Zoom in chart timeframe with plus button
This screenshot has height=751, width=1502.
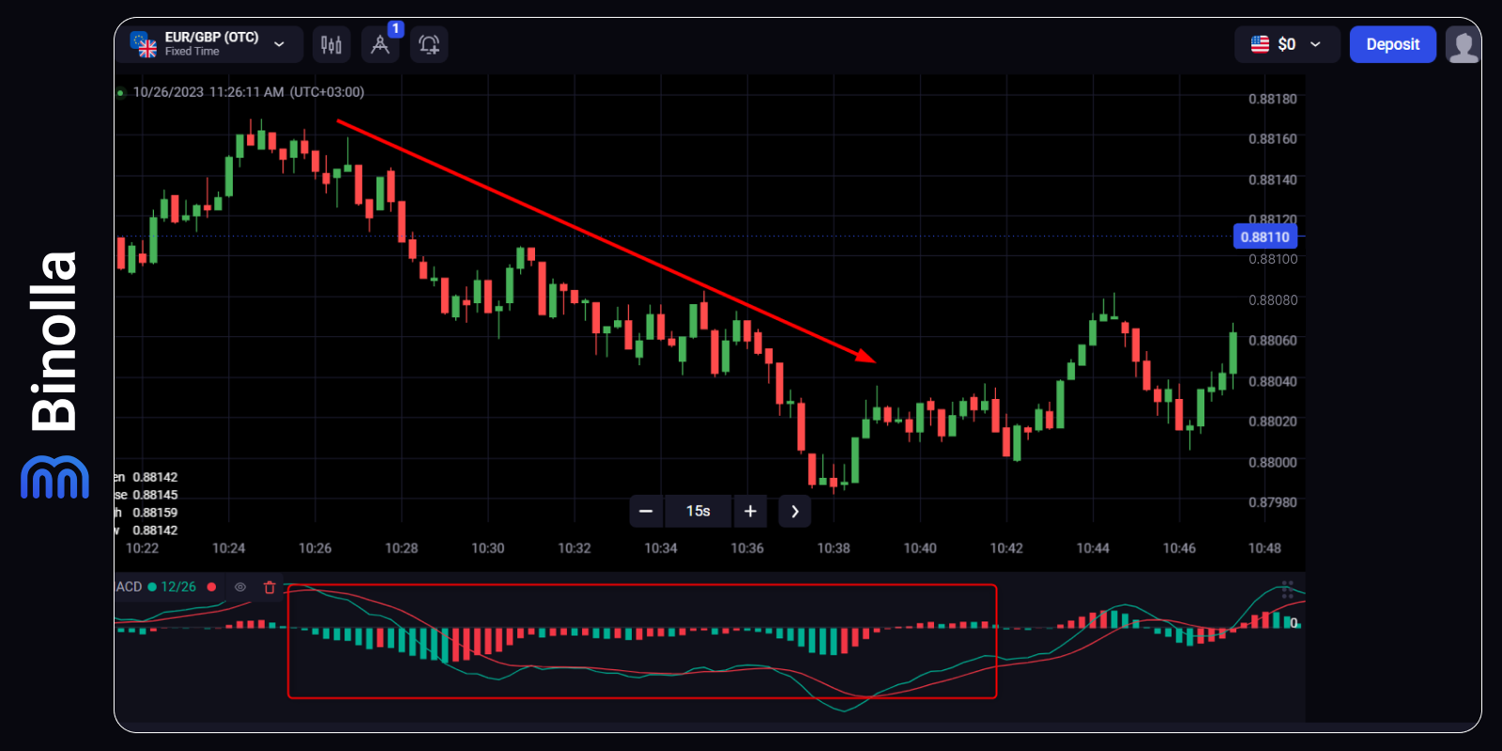coord(750,512)
